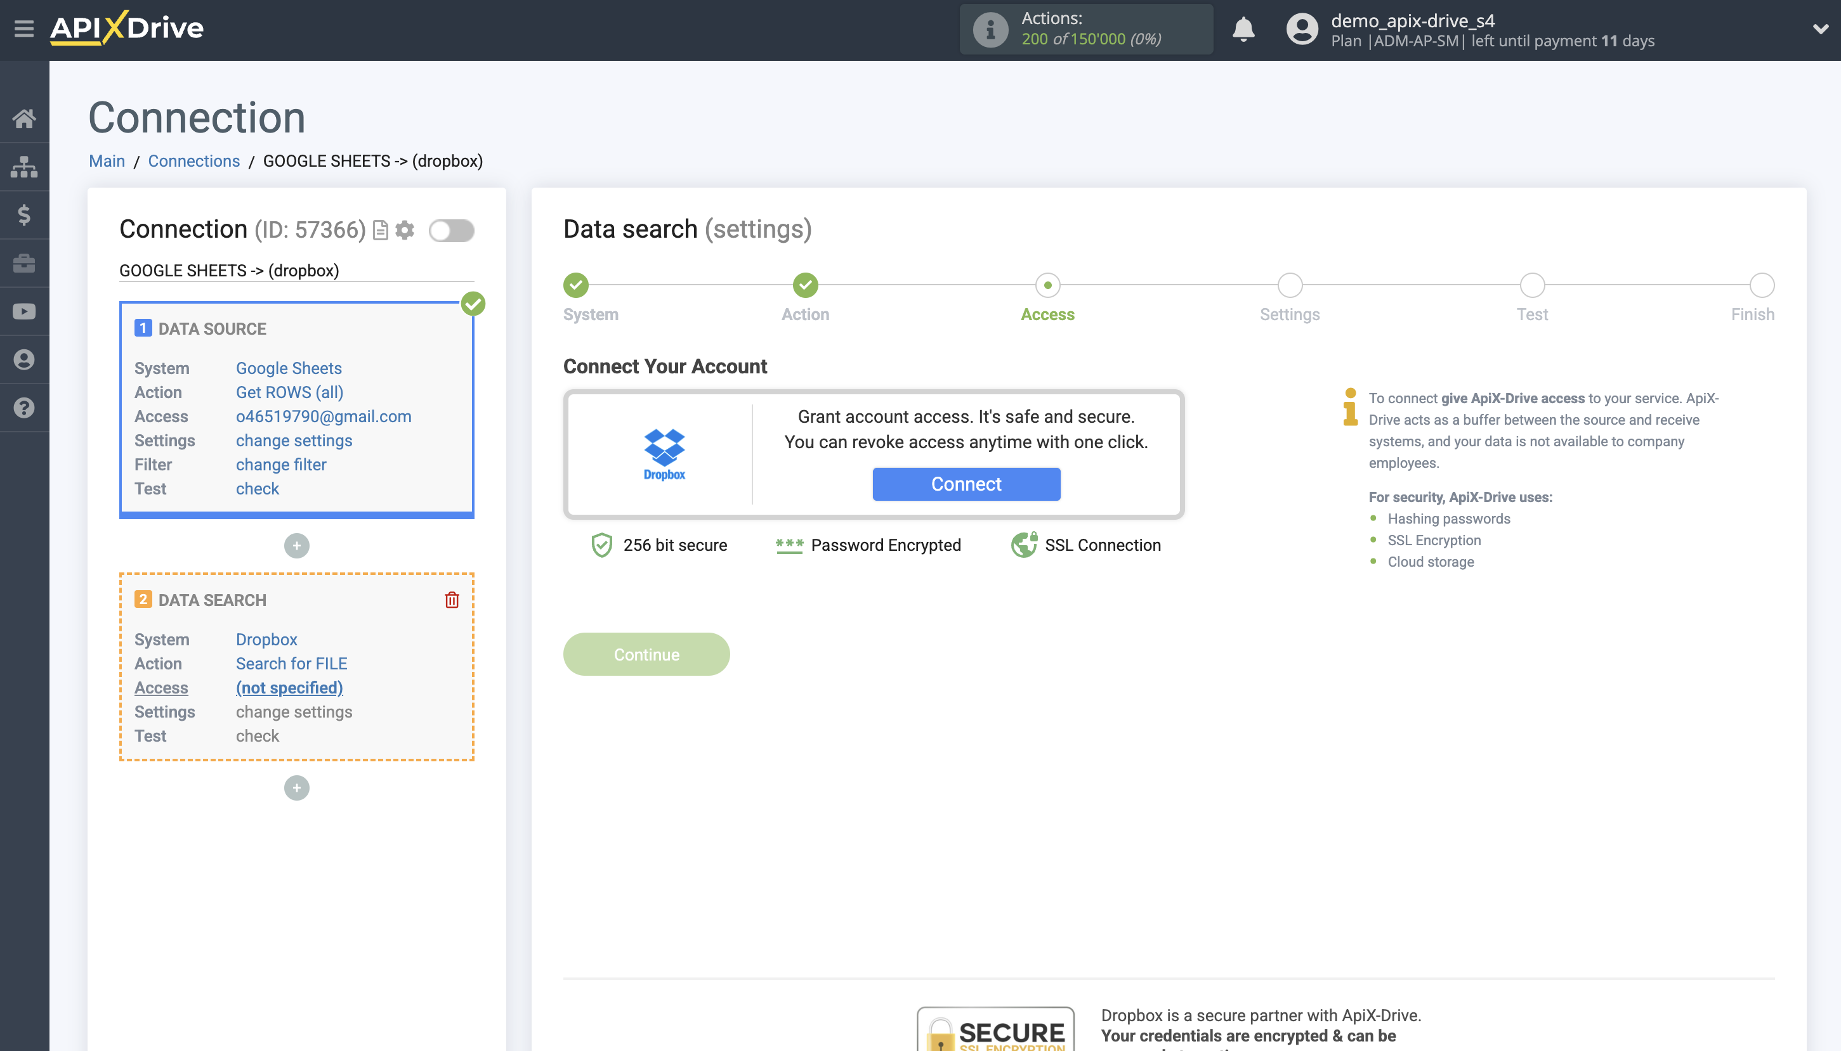Expand the account menu chevron top right
The image size is (1841, 1051).
tap(1820, 30)
